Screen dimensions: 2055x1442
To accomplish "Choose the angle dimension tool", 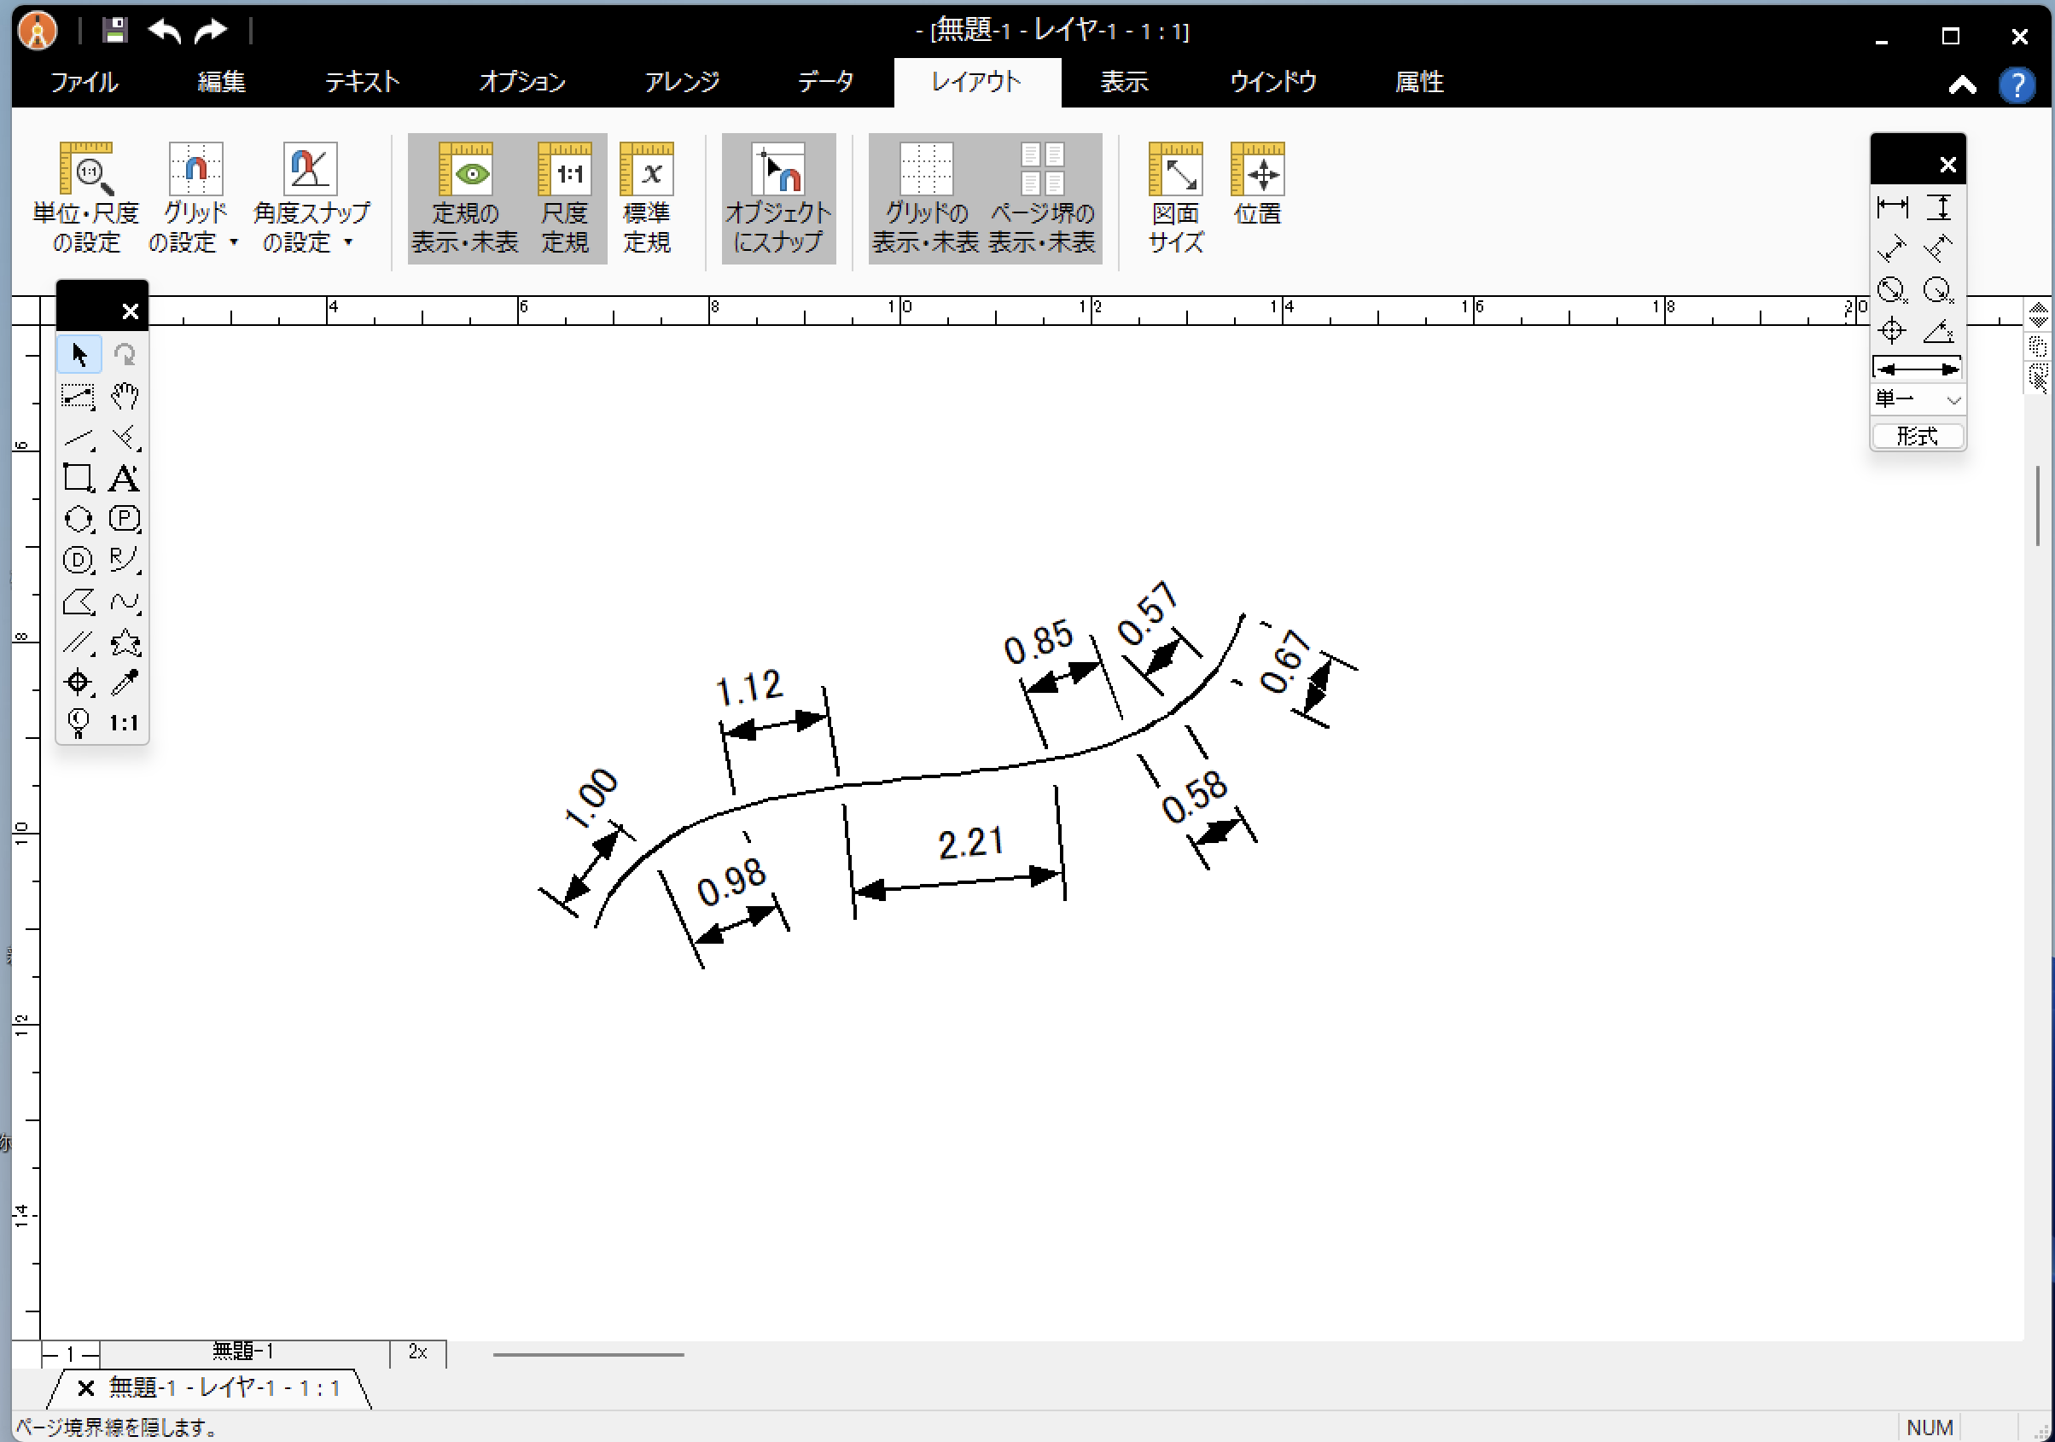I will (x=1939, y=331).
